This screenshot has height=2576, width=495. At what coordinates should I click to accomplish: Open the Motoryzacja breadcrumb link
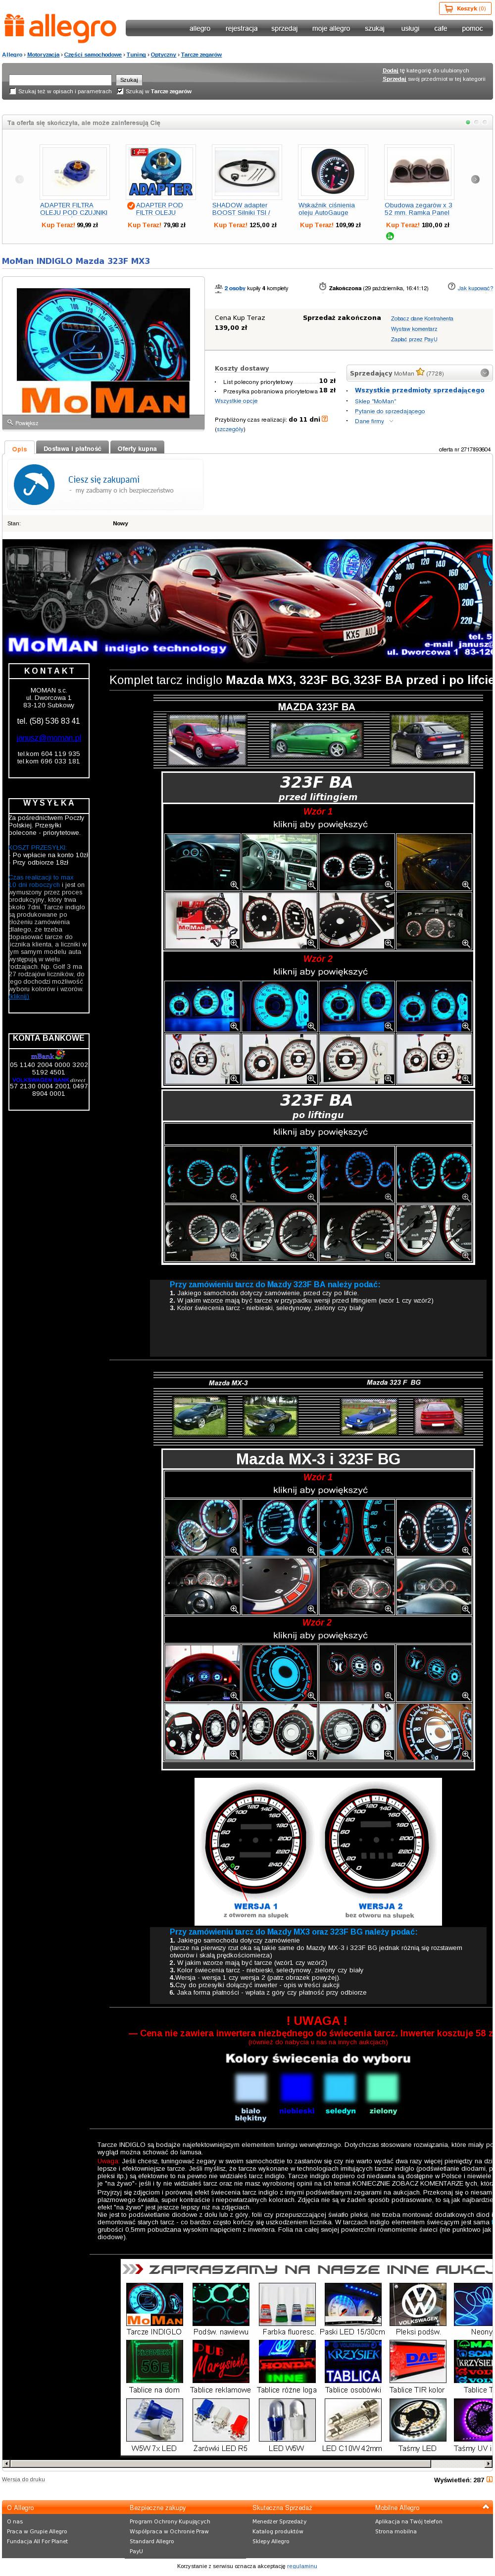[43, 55]
